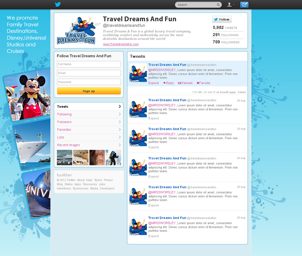Open the Lists sidebar tab
Image resolution: width=302 pixels, height=256 pixels.
click(x=89, y=137)
